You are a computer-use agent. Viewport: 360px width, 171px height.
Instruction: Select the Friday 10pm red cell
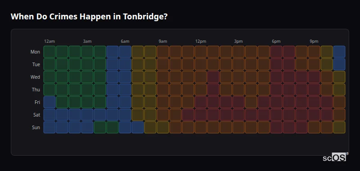point(327,102)
